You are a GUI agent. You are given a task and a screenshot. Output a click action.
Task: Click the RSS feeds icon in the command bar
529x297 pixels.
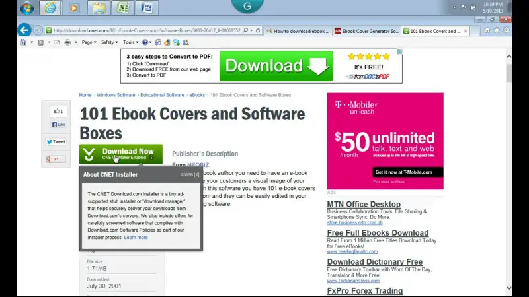[40, 42]
